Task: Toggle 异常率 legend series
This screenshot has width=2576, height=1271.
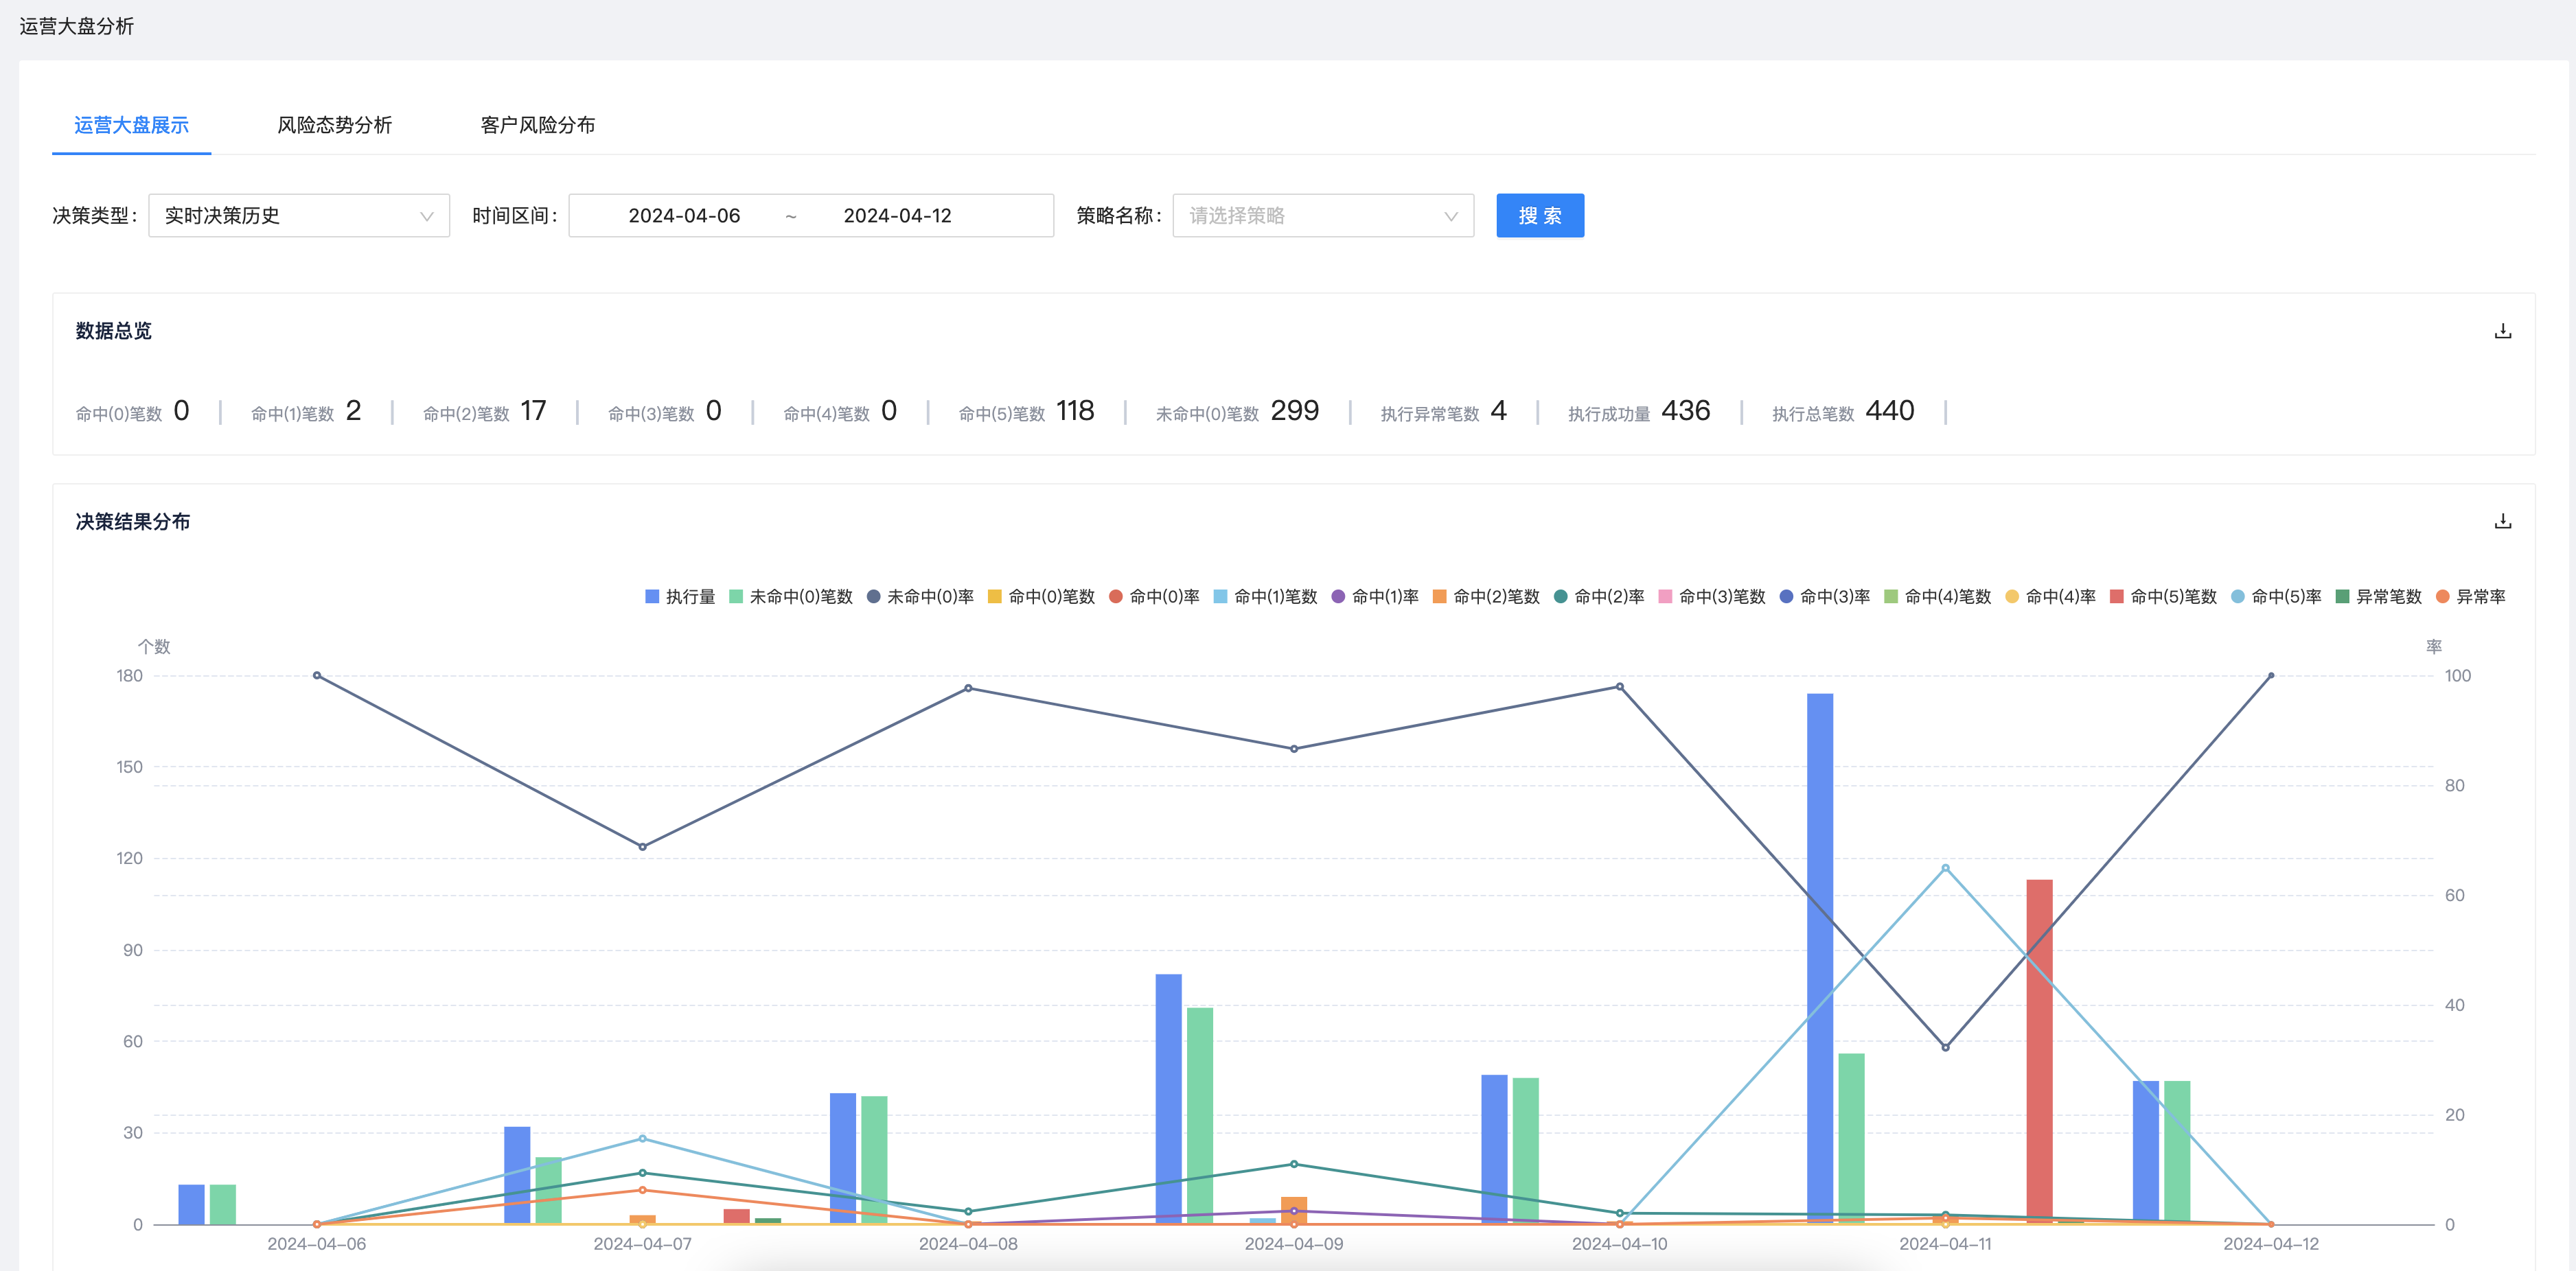Action: 2471,596
